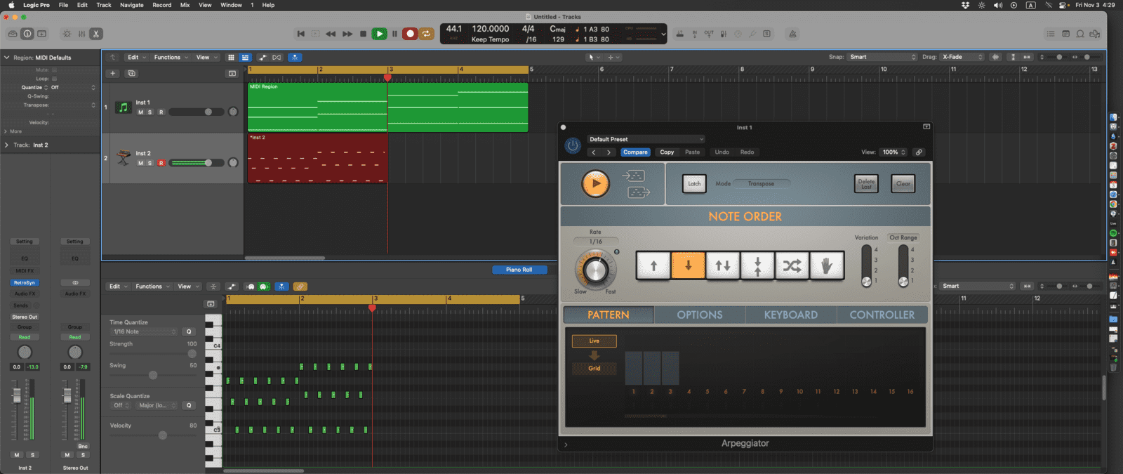Screen dimensions: 1123x474
Task: Toggle the Piano Roll orange link button
Action: tap(300, 287)
